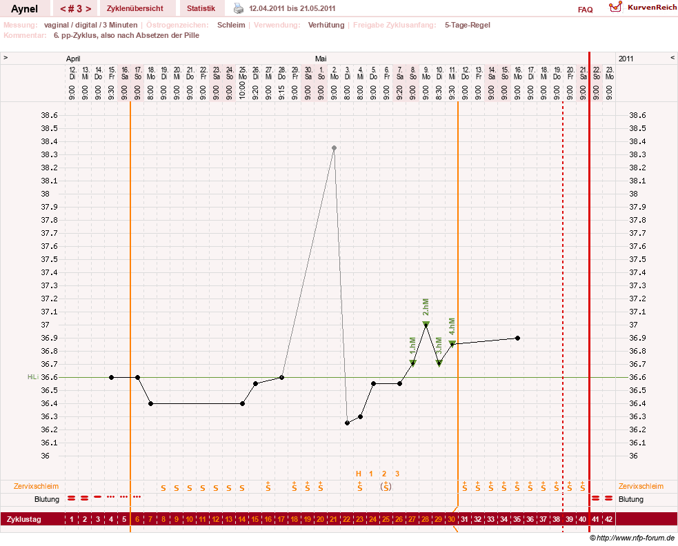Click the bleeding symbol on cycle day 2

pos(85,498)
